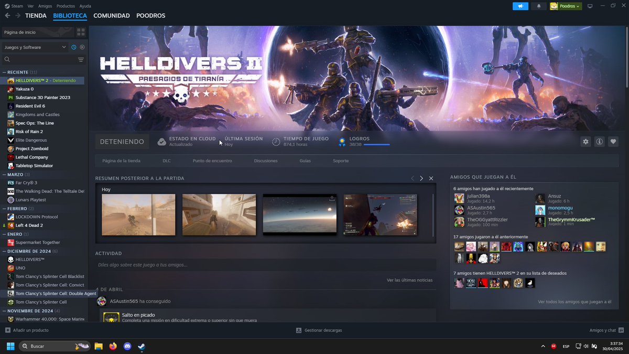The width and height of the screenshot is (629, 354).
Task: Go forward with the right arrow
Action: [18, 16]
